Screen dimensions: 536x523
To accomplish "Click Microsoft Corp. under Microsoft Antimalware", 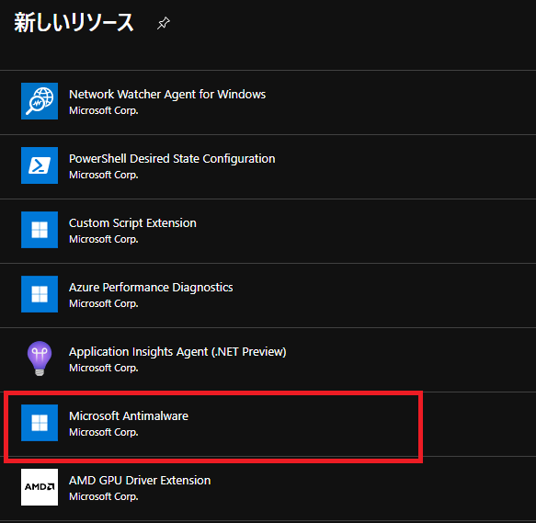I will 104,432.
